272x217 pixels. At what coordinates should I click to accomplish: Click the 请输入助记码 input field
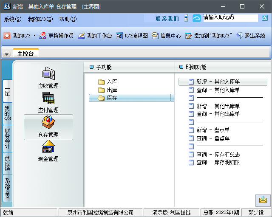coord(229,18)
